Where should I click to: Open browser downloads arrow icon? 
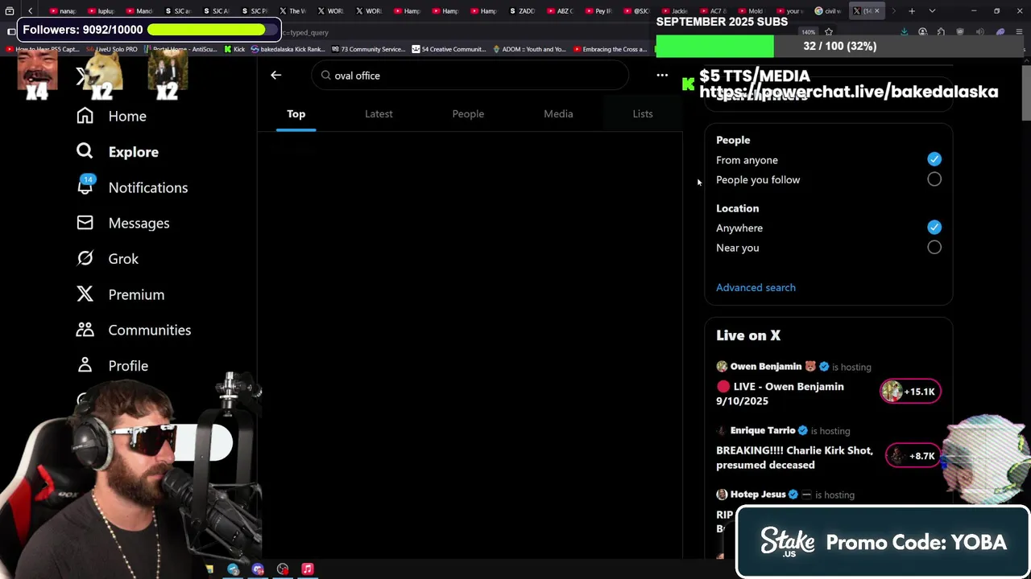point(904,32)
